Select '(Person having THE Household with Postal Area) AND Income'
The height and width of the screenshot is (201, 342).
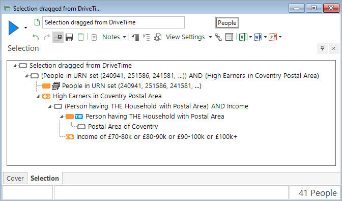click(x=156, y=106)
